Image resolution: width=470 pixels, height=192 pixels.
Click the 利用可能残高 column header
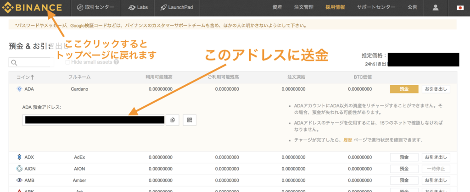pos(159,77)
